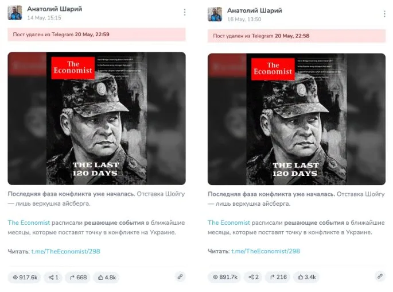Open the Анатолий Шарий channel name on 16 May post
Screen dimensions: 393x292
click(254, 10)
